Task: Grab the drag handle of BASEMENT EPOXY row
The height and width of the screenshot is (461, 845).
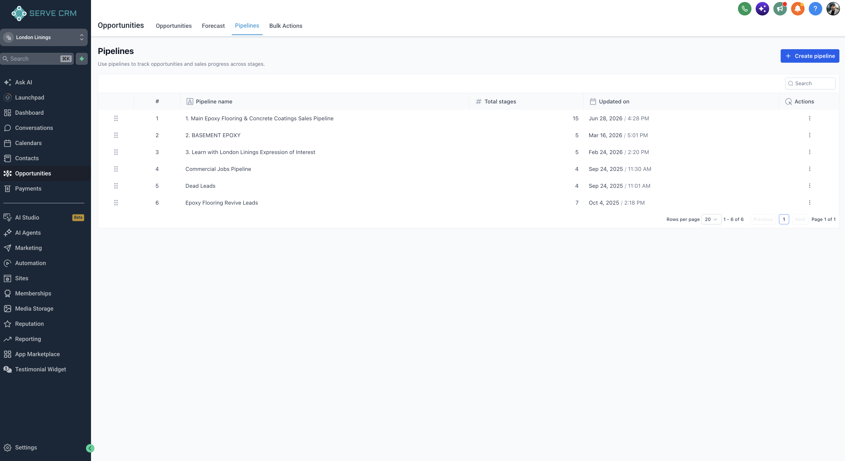Action: point(116,135)
